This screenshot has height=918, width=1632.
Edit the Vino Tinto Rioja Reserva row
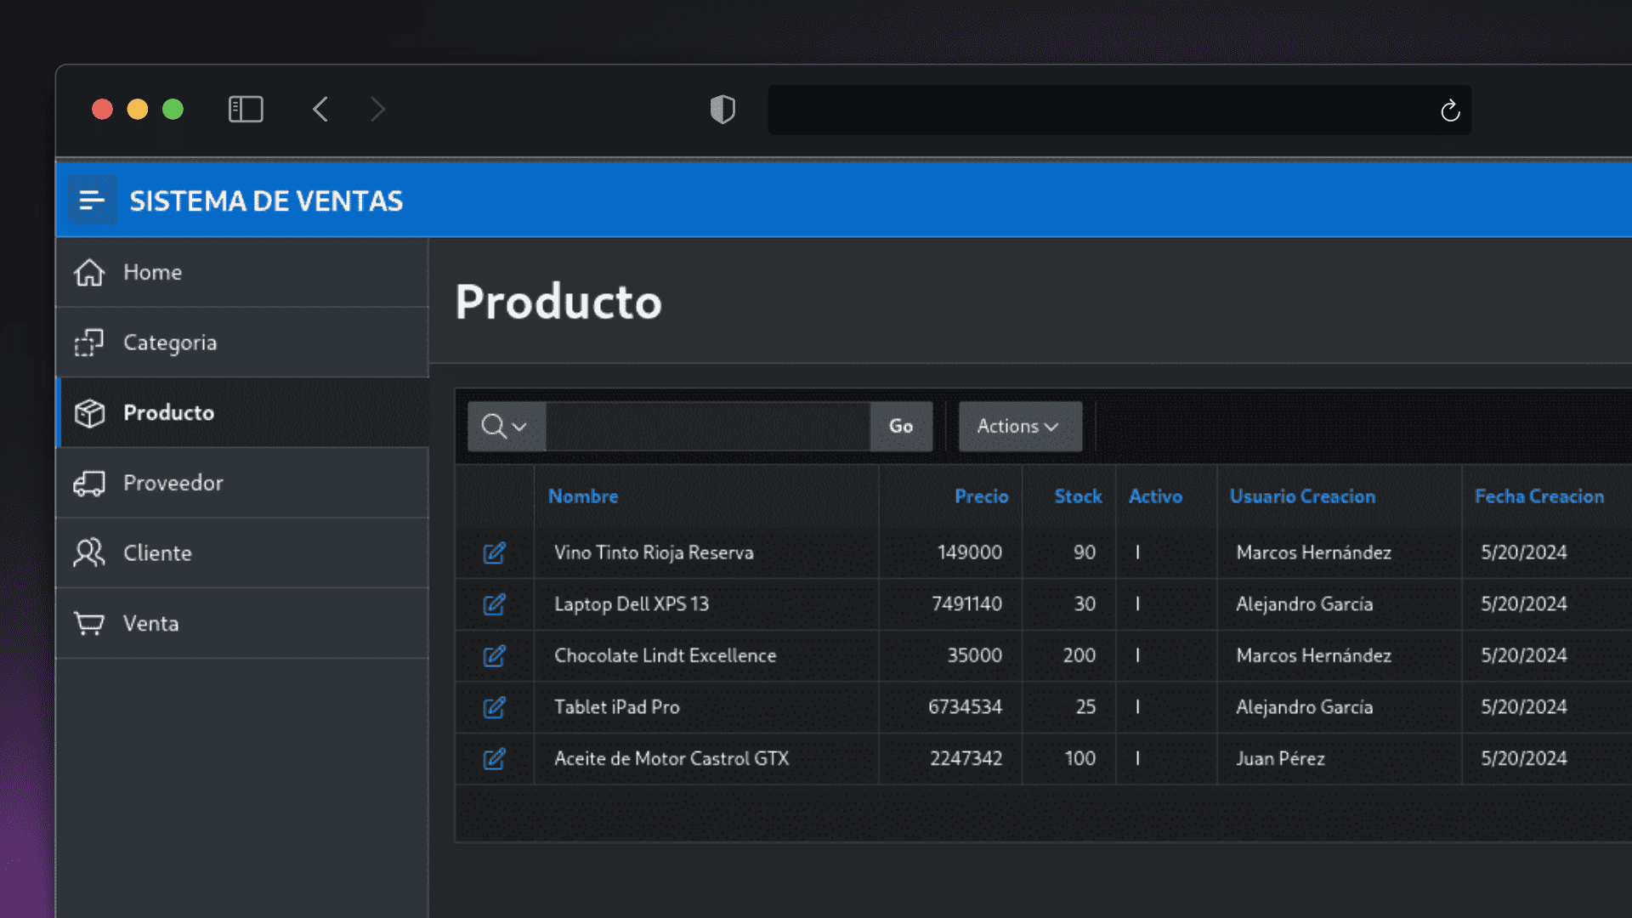495,552
